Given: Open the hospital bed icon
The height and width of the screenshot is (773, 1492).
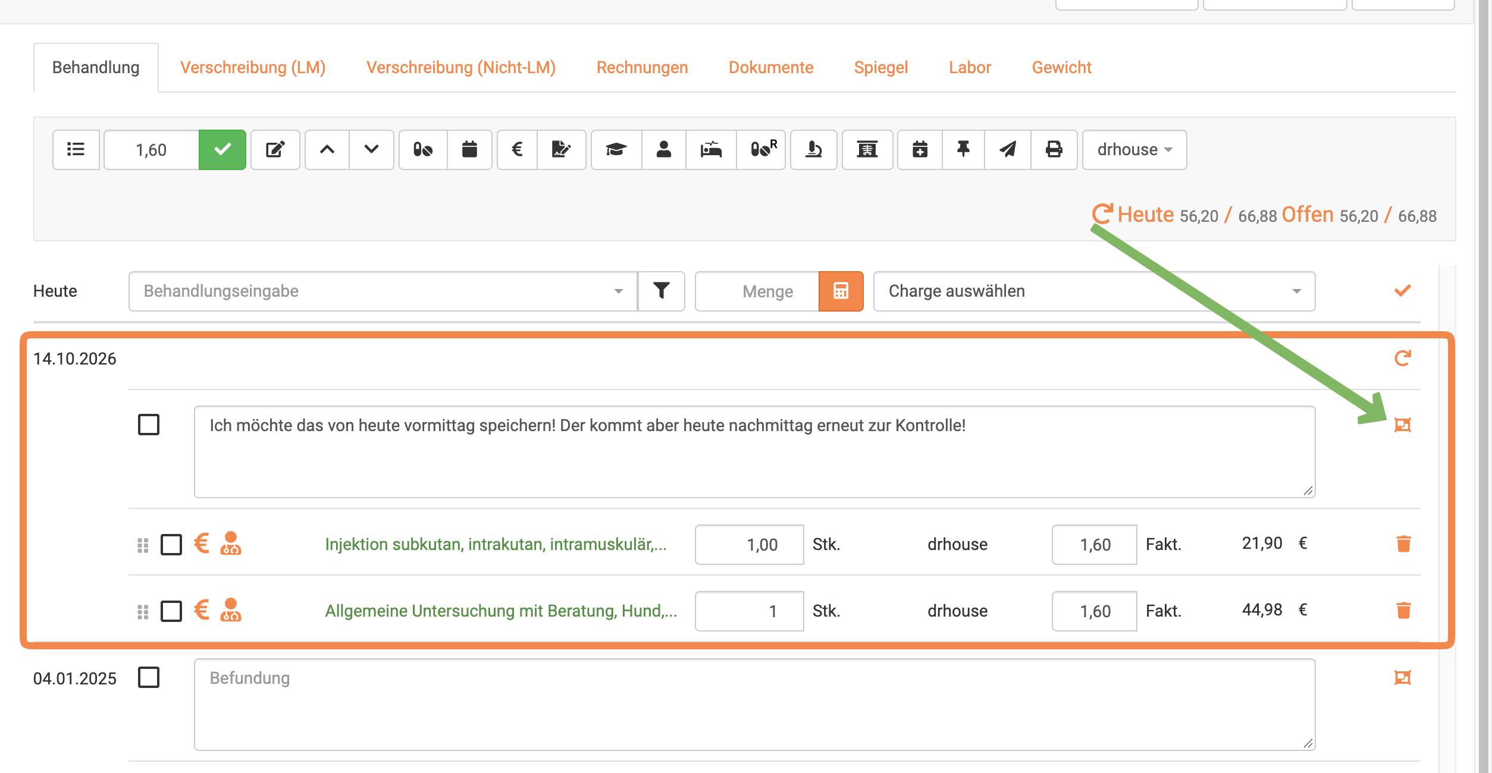Looking at the screenshot, I should 711,149.
